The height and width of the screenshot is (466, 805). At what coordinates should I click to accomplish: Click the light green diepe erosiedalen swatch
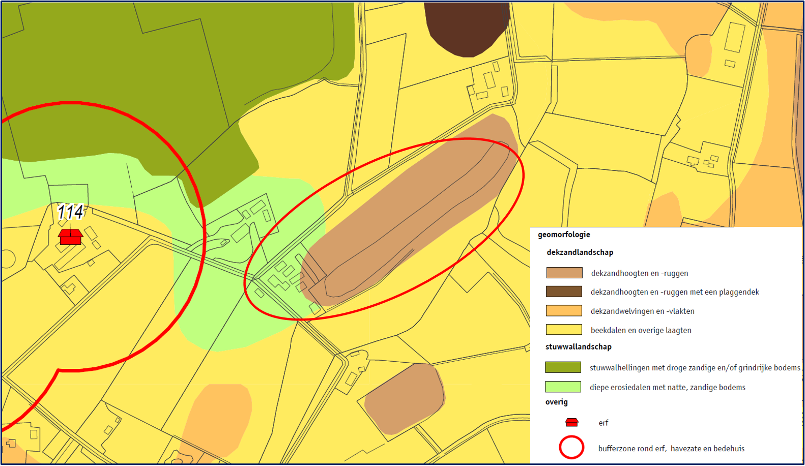click(x=563, y=387)
